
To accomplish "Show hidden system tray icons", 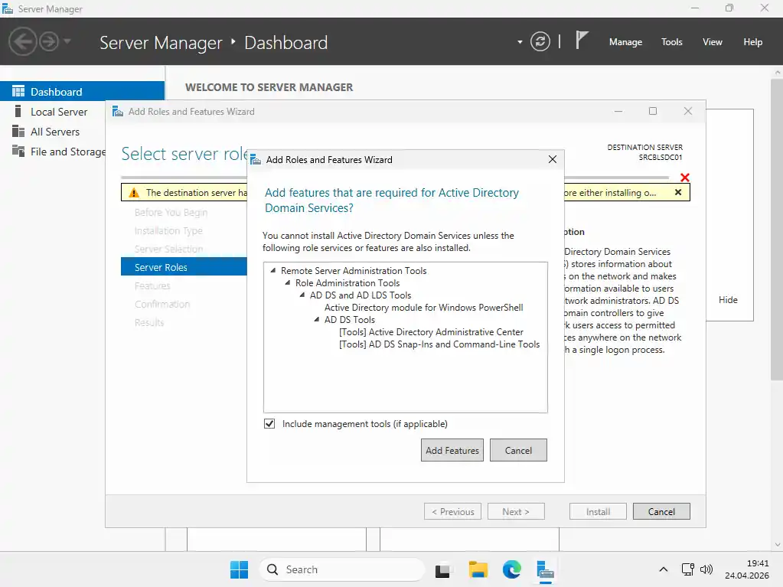I will click(663, 569).
